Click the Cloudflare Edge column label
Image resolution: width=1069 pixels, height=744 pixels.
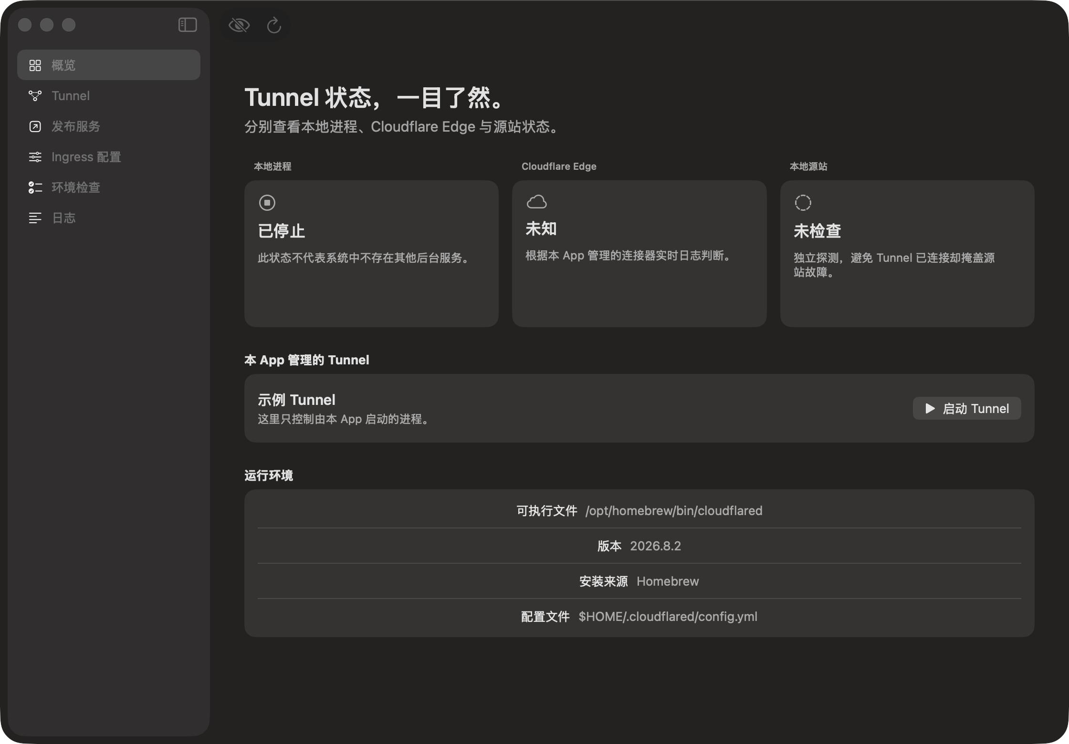pyautogui.click(x=559, y=166)
